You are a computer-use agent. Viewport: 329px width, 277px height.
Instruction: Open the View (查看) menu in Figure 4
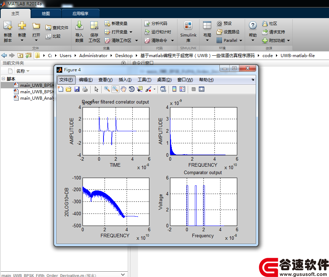[x=106, y=80]
